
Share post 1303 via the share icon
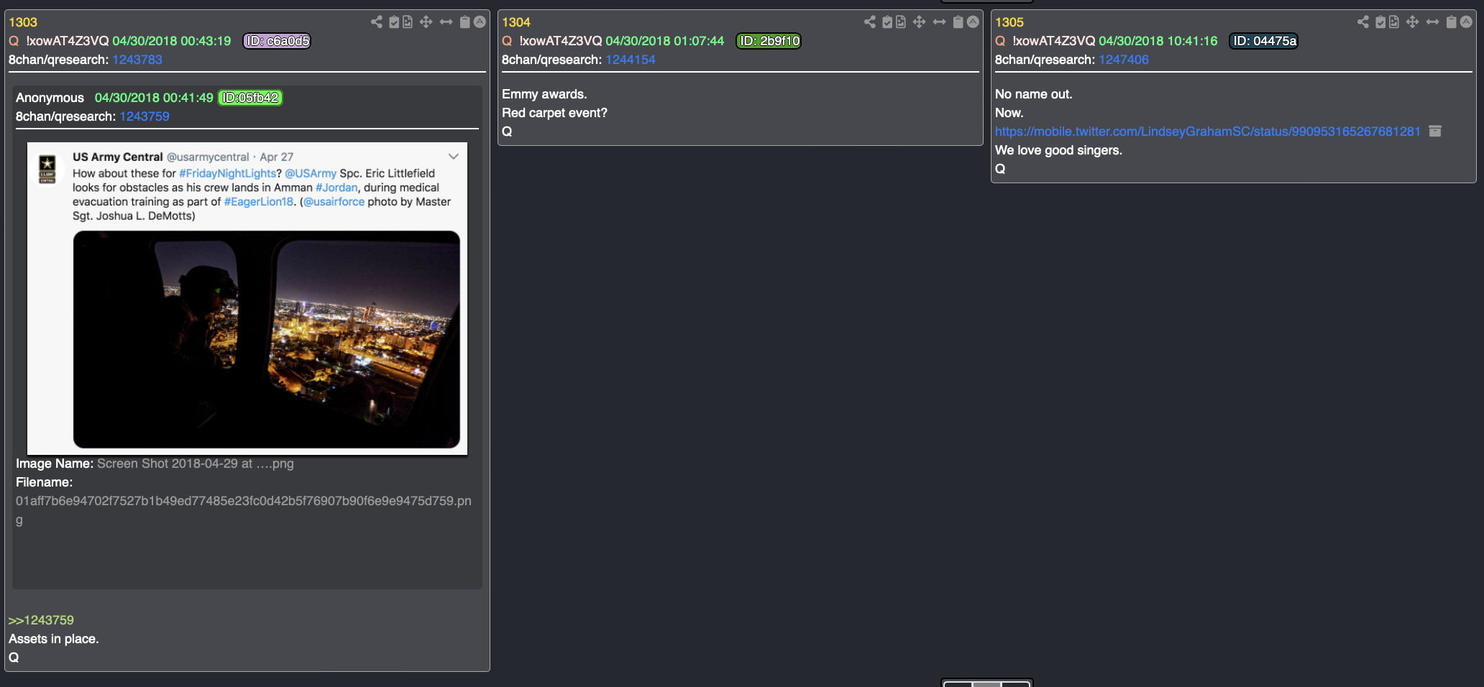[x=376, y=22]
